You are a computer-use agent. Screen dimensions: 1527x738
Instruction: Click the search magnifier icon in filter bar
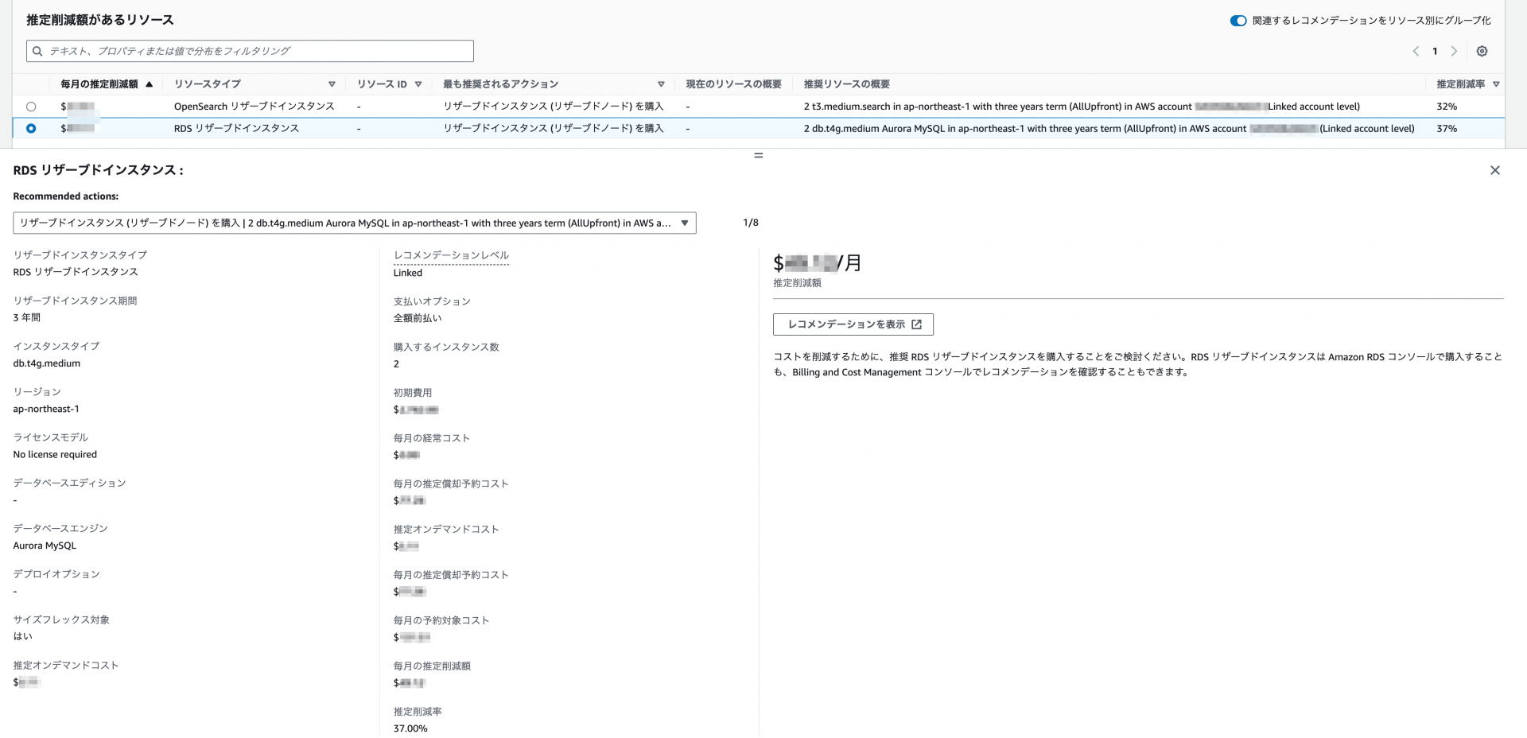click(37, 51)
